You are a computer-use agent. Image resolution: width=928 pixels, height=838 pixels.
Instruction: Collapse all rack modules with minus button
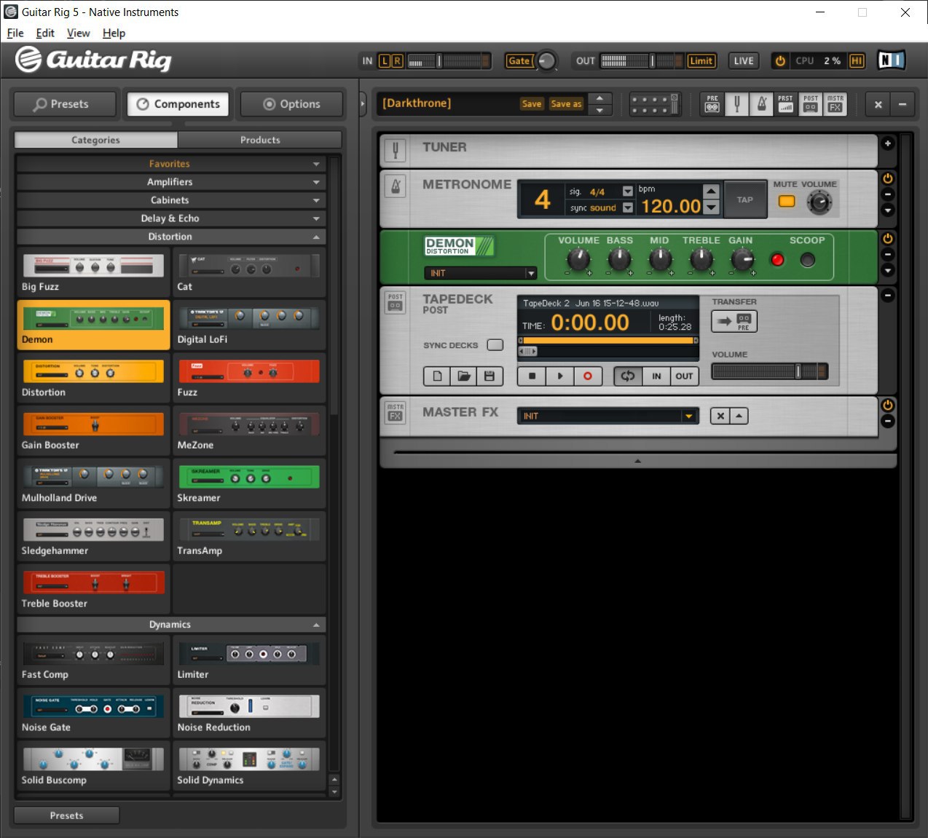point(902,104)
